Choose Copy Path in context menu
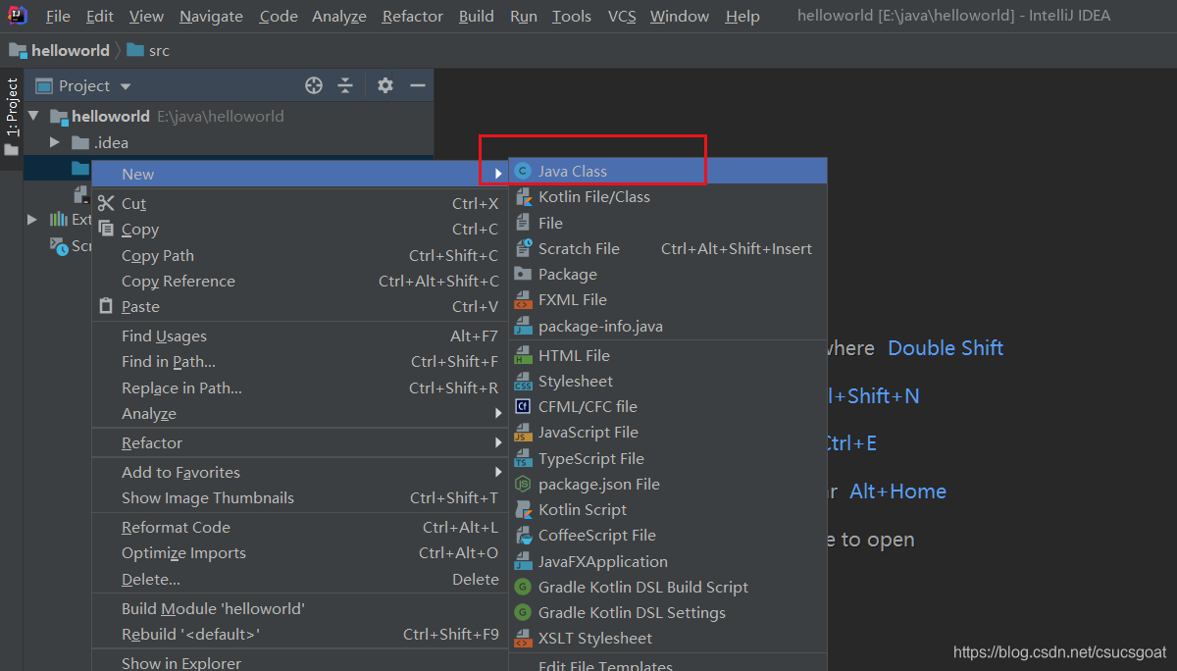The height and width of the screenshot is (671, 1177). 299,256
